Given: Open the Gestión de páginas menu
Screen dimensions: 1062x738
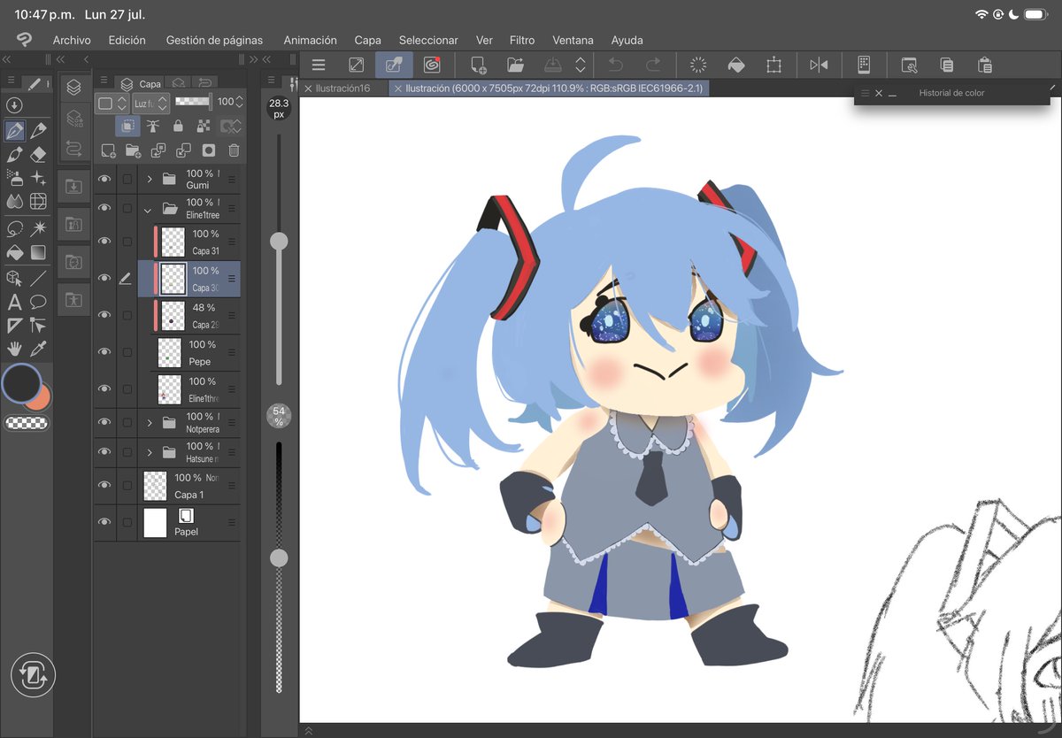Looking at the screenshot, I should pyautogui.click(x=215, y=40).
